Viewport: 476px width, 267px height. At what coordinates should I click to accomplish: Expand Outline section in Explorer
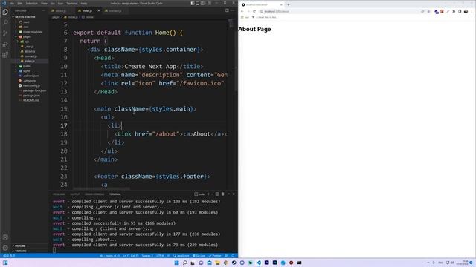(x=20, y=245)
